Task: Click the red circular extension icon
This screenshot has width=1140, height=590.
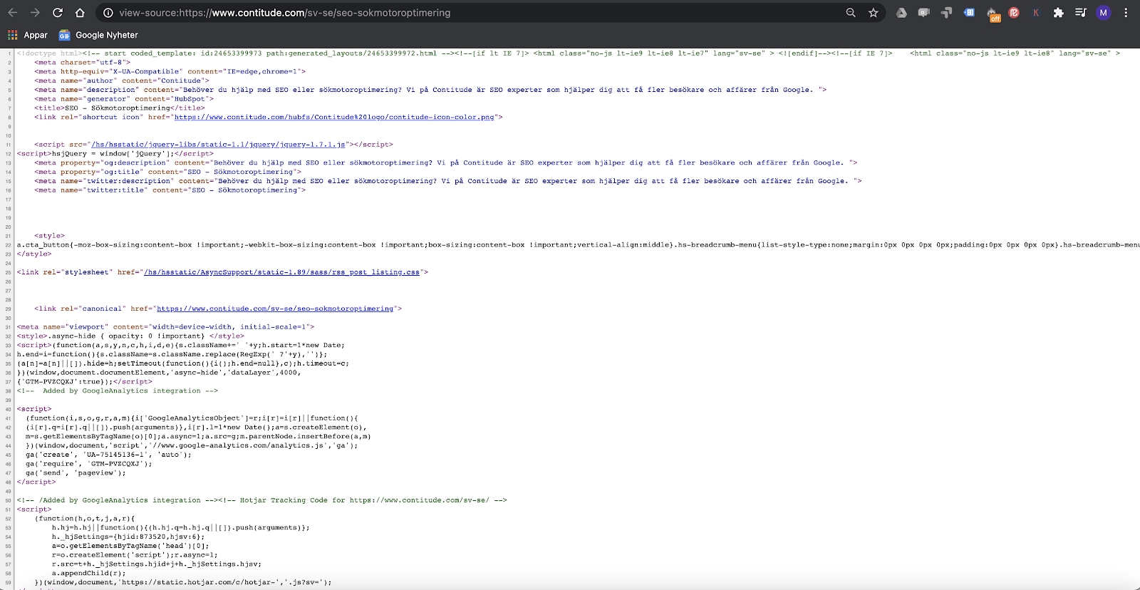Action: pyautogui.click(x=1014, y=13)
